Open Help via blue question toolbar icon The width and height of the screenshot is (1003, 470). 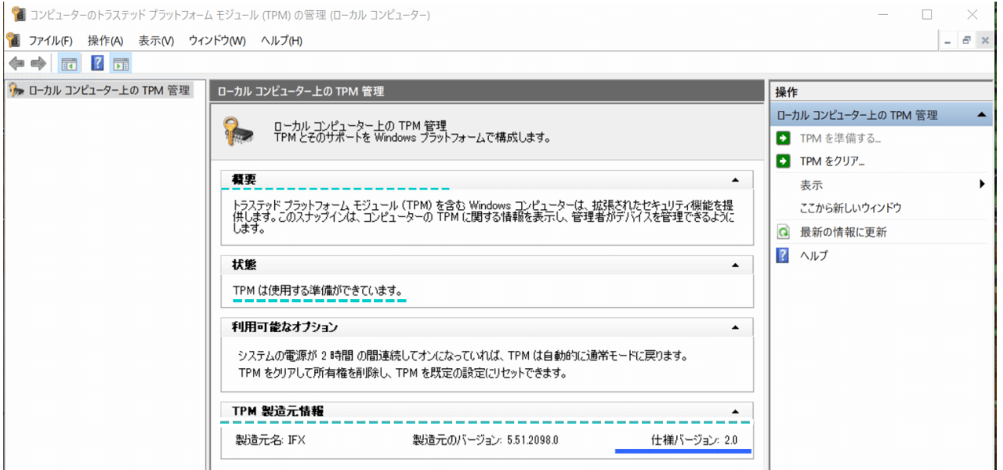click(x=98, y=63)
